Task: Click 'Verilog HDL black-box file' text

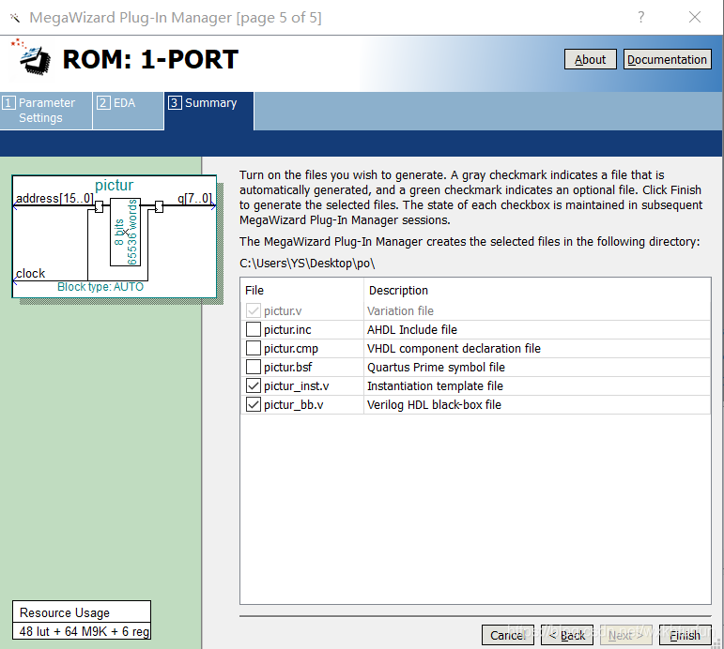Action: tap(434, 404)
